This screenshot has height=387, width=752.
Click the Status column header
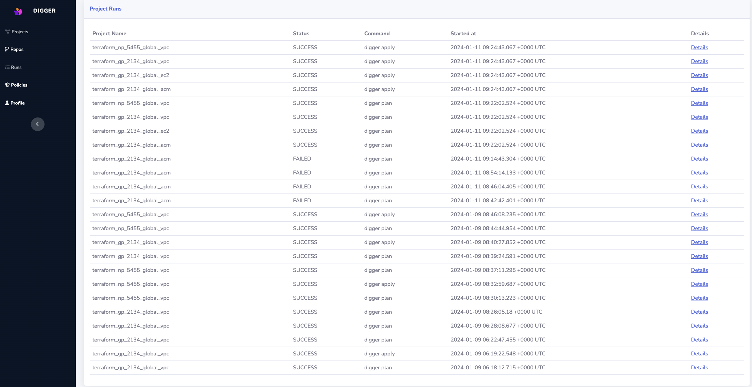(301, 34)
